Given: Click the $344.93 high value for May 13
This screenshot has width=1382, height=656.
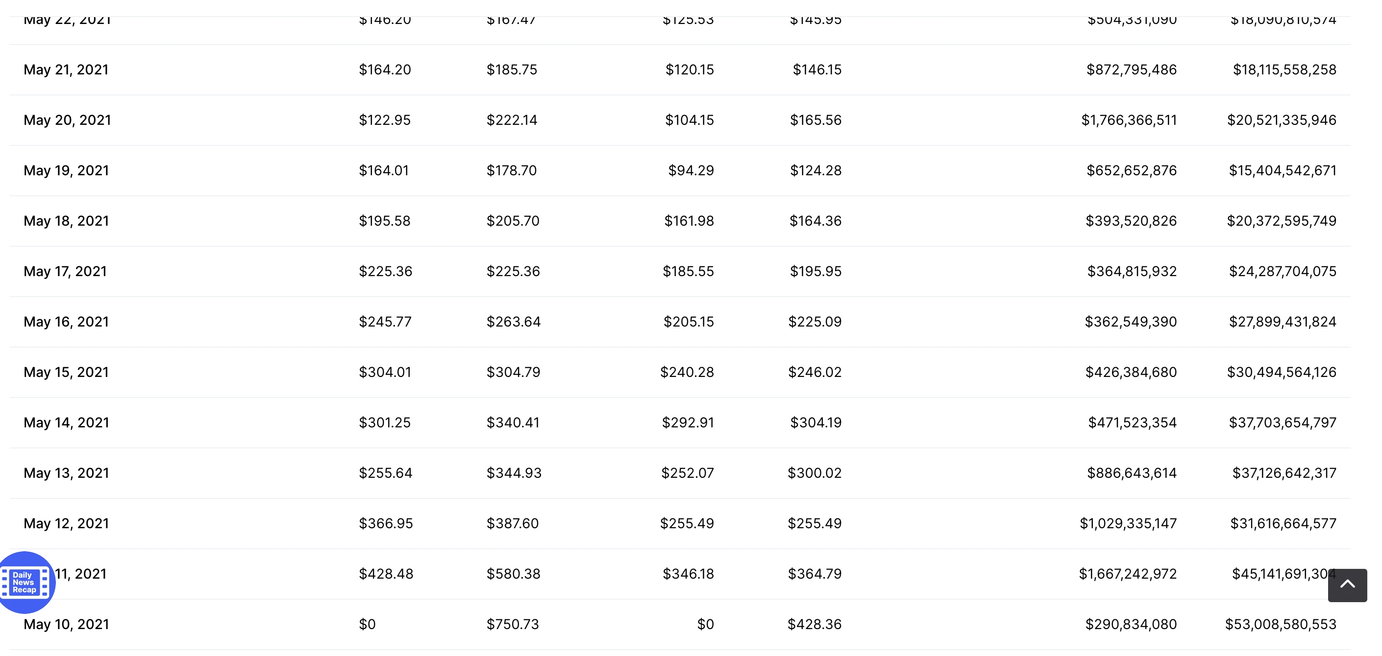Looking at the screenshot, I should 514,473.
